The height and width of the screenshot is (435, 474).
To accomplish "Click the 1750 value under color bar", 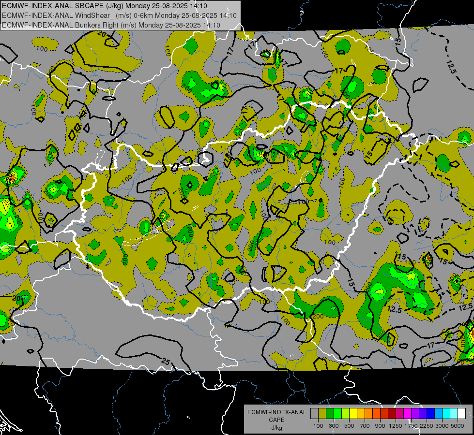I will click(x=411, y=426).
